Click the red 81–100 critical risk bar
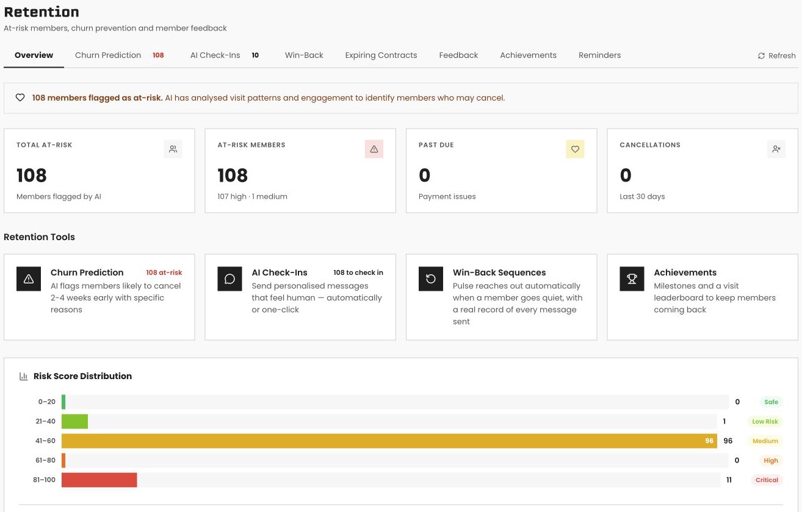Screen dimensions: 802x512 pos(99,480)
